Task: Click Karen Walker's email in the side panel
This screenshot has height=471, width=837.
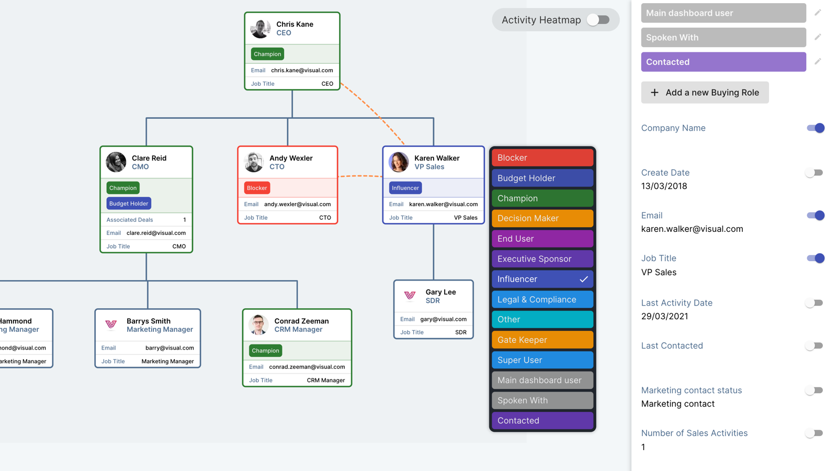Action: pos(692,229)
